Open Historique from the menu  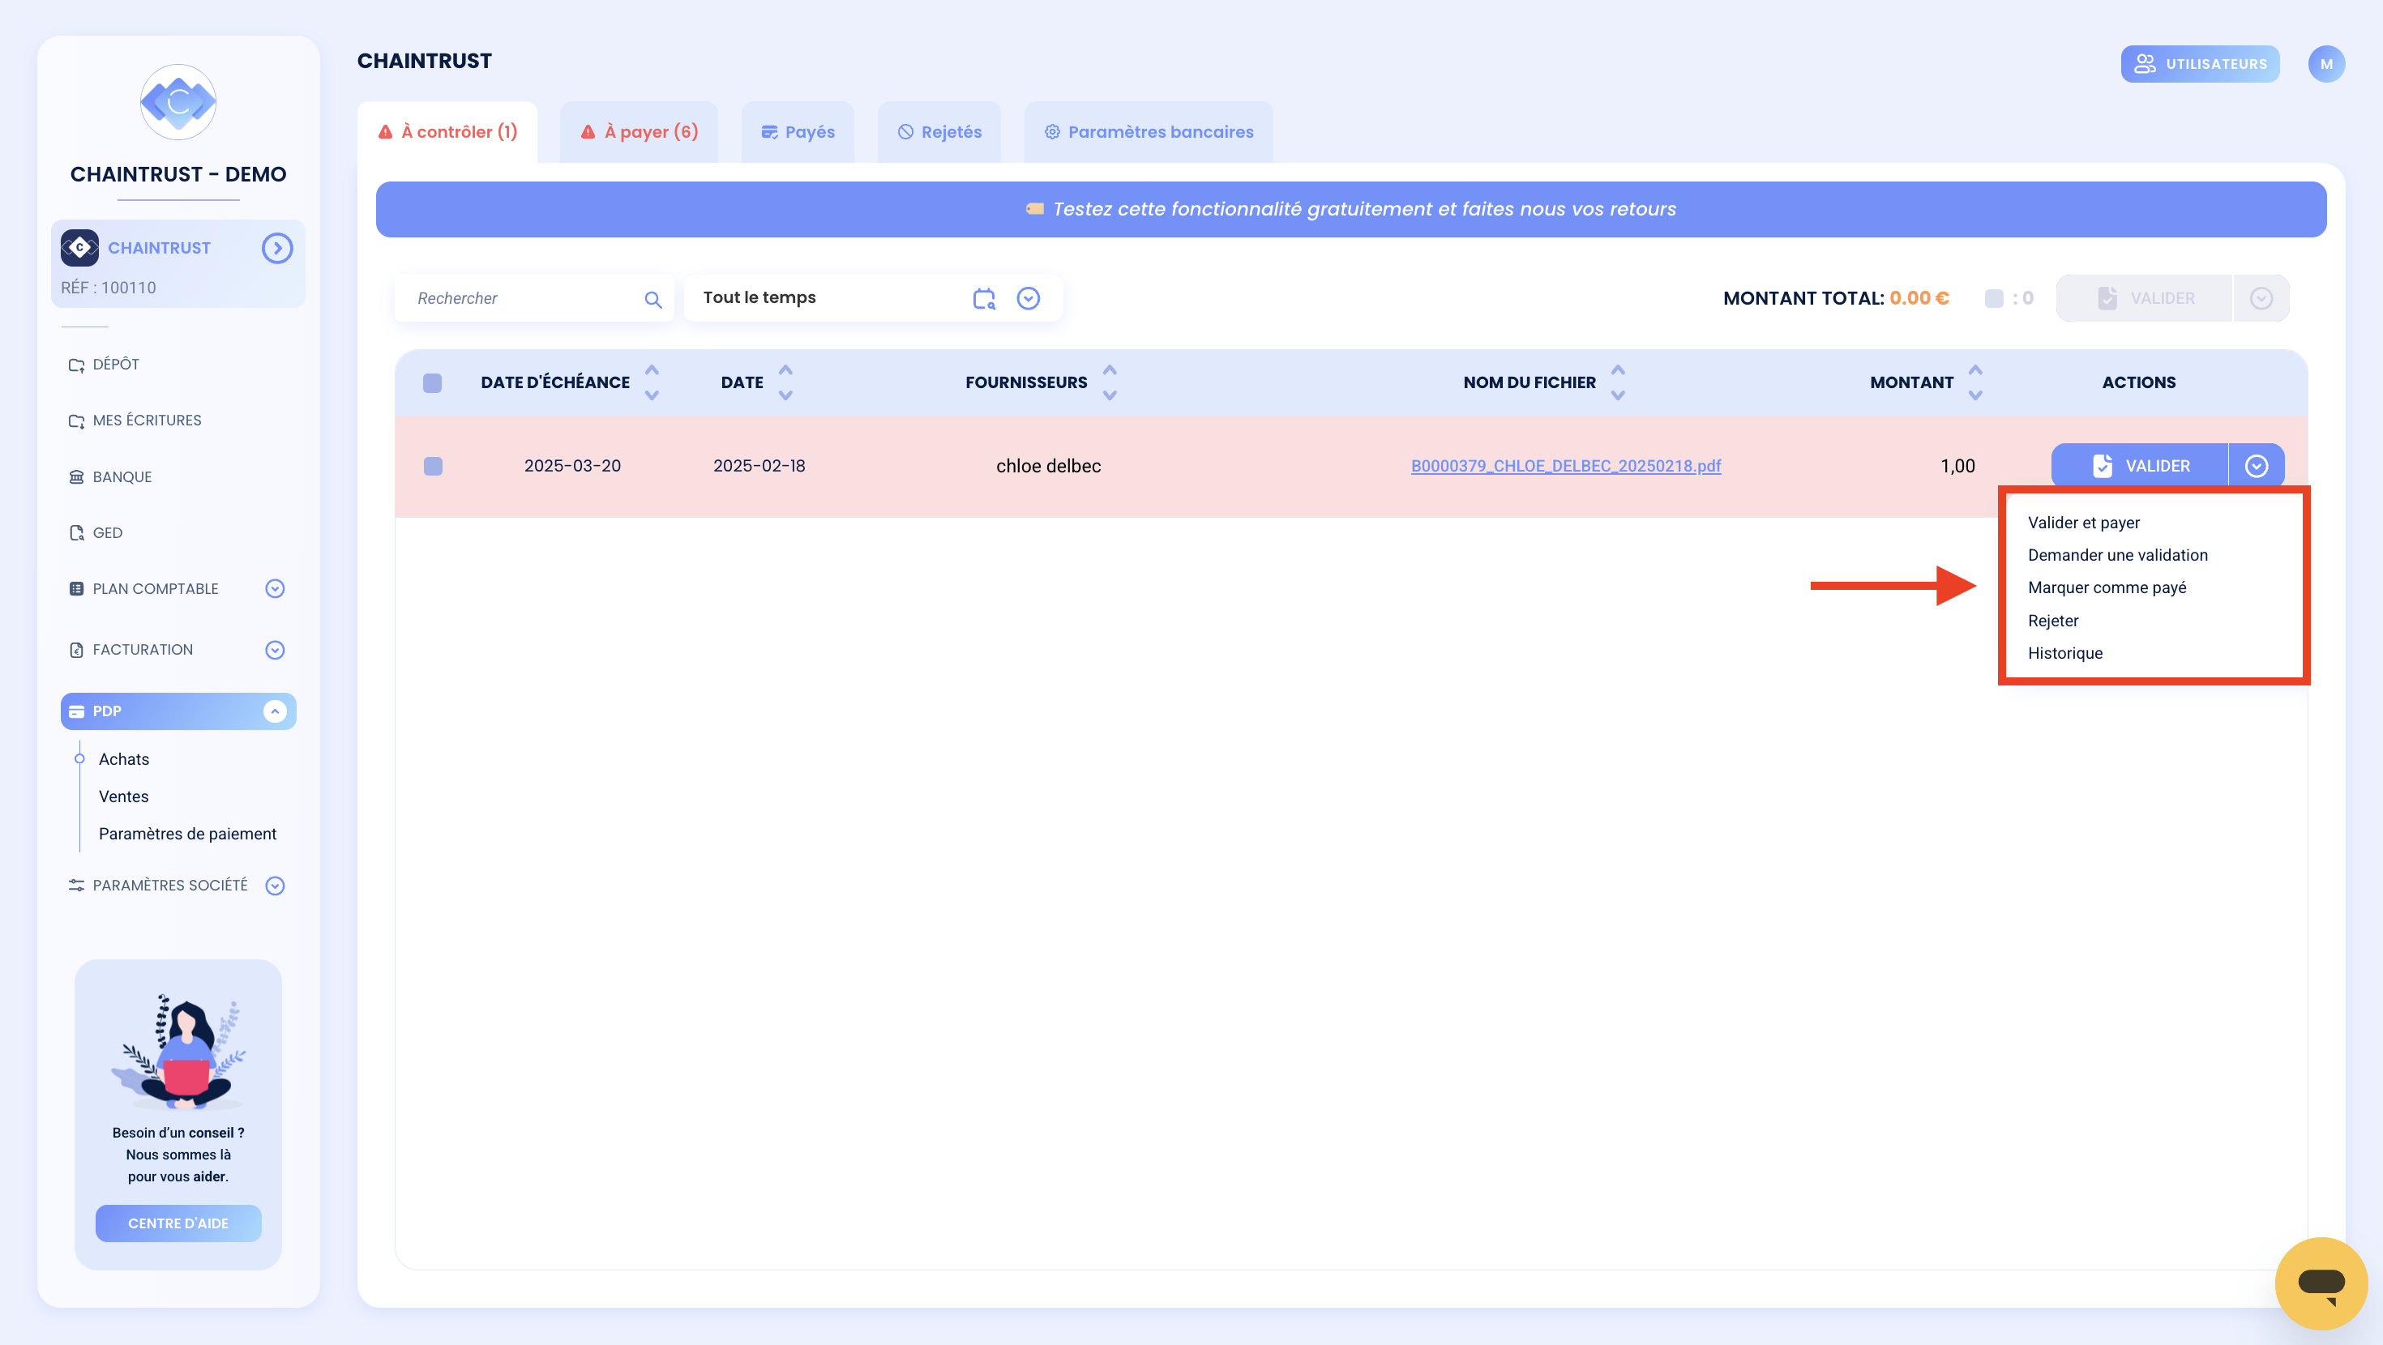click(x=2064, y=653)
